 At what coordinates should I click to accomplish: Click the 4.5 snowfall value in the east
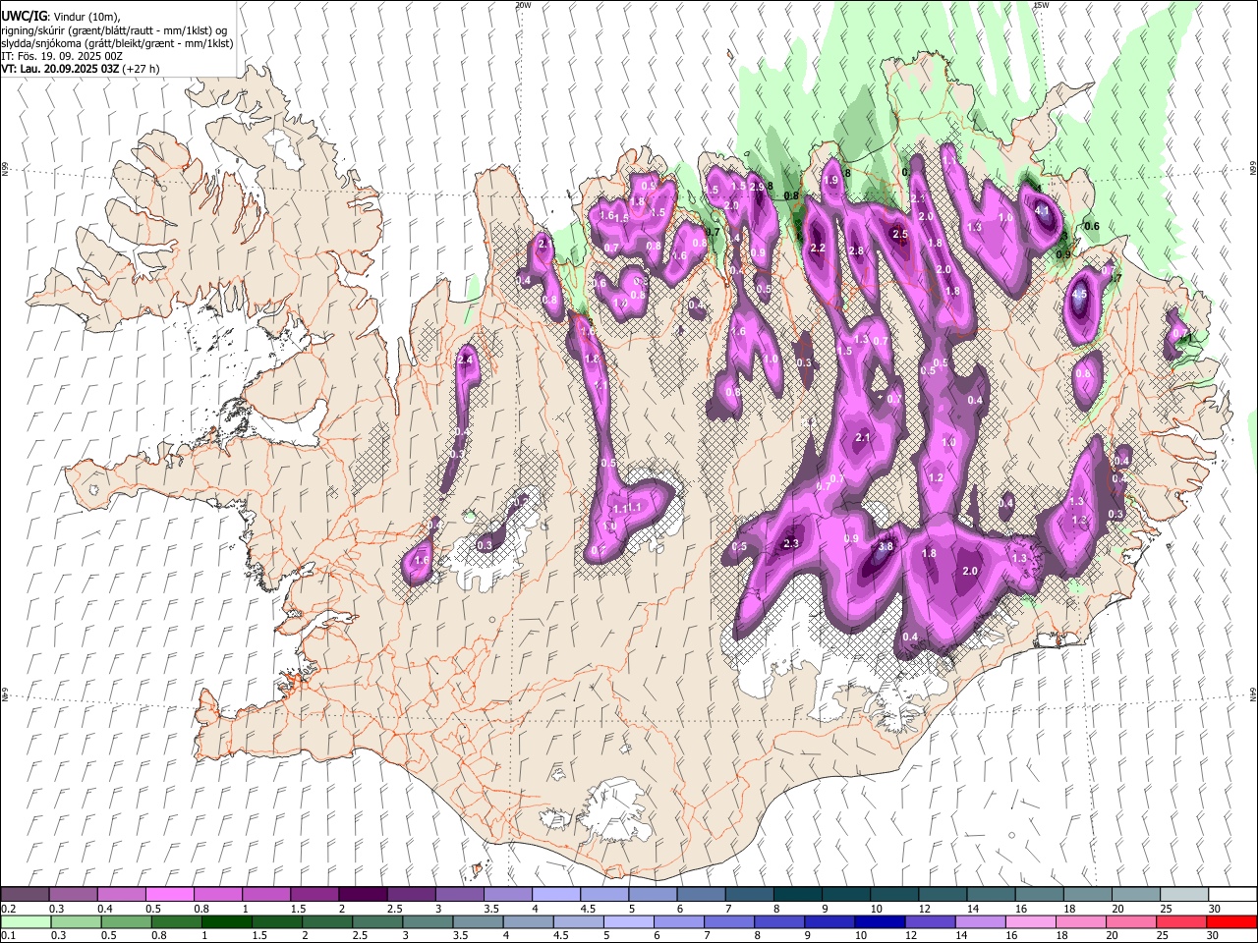(1079, 295)
